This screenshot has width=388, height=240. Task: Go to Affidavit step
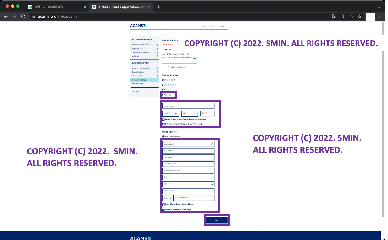click(x=136, y=56)
